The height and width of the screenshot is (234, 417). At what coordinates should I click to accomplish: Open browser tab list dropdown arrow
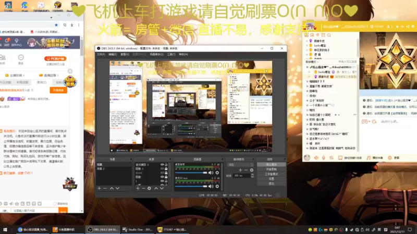click(51, 18)
